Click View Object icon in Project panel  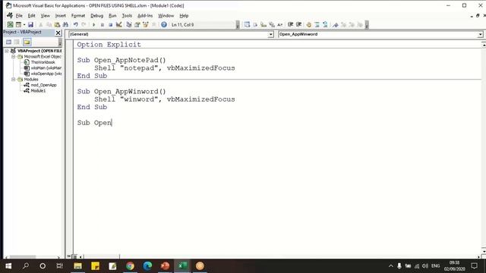point(17,42)
